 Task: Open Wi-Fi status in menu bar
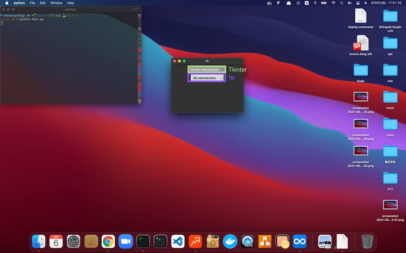pyautogui.click(x=333, y=3)
